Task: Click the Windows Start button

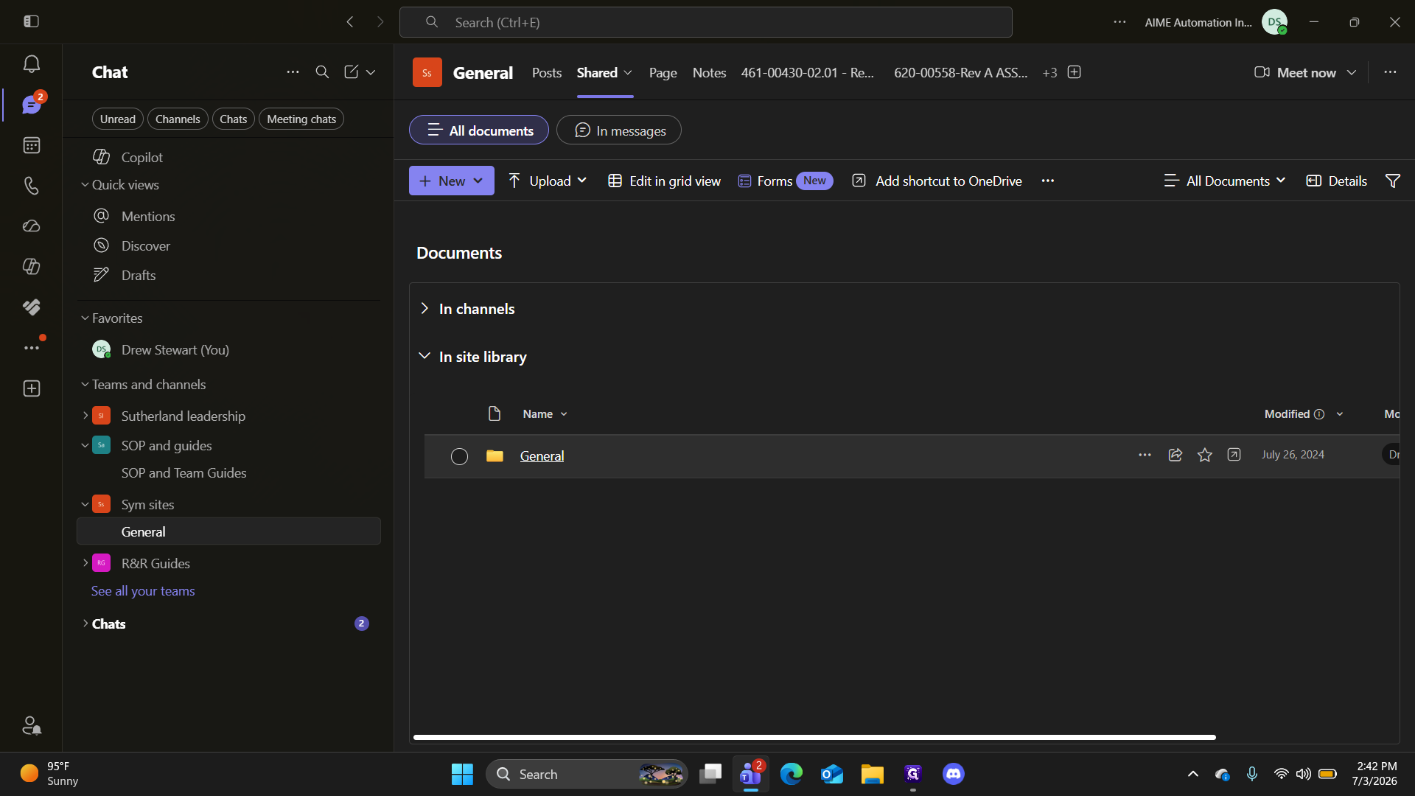Action: click(x=462, y=774)
